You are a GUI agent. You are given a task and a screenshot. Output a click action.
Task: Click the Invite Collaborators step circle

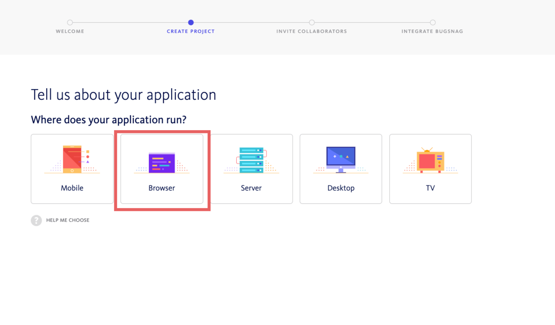click(x=311, y=22)
